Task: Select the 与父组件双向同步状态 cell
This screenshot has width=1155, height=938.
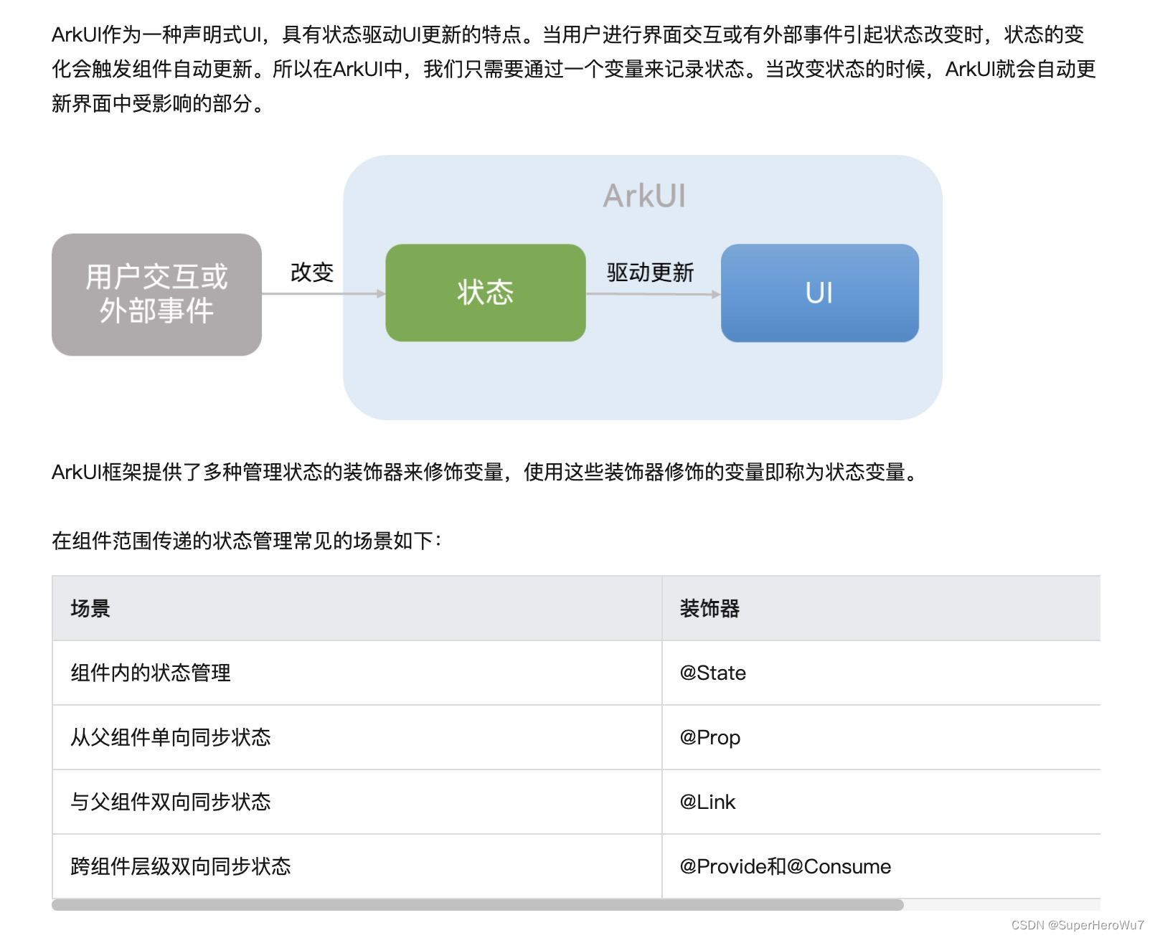Action: (x=357, y=802)
